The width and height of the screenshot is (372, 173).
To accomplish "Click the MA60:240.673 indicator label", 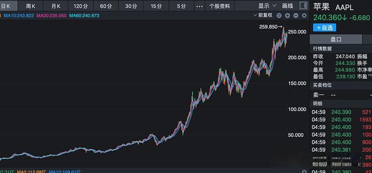I will tap(84, 16).
